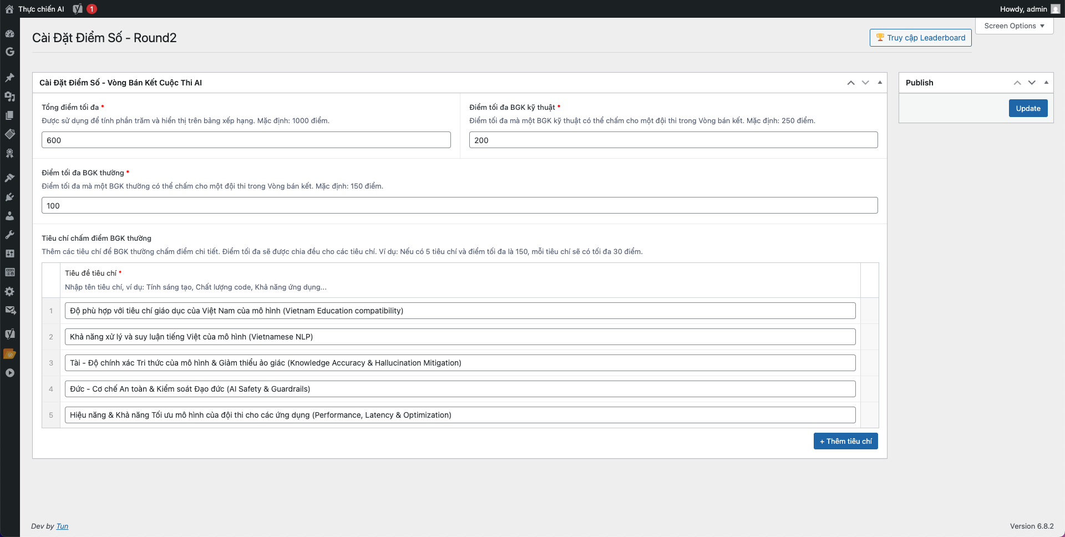This screenshot has width=1065, height=537.
Task: Open the Tools wrench icon
Action: tap(9, 235)
